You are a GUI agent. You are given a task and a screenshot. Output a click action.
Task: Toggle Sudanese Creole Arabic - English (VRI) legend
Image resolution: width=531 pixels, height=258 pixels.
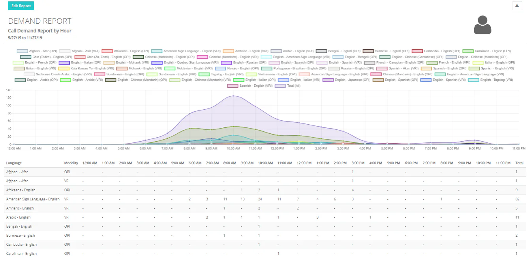click(58, 74)
